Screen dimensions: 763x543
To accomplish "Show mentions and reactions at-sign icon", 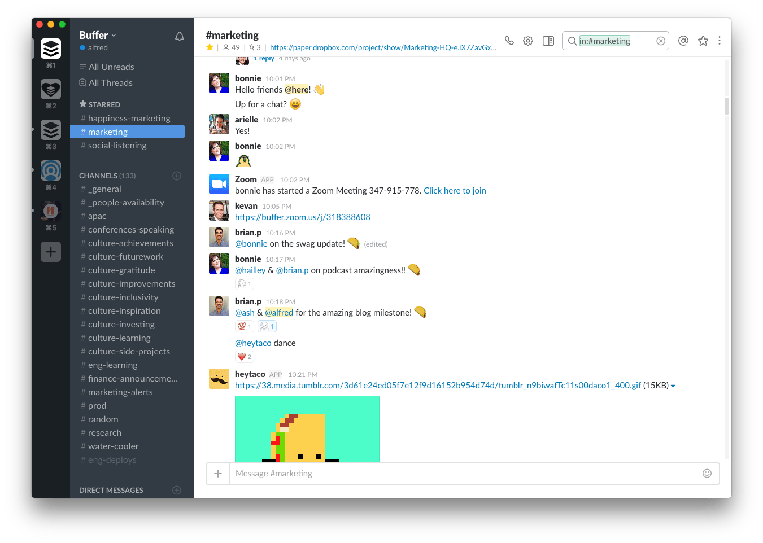I will tap(683, 41).
